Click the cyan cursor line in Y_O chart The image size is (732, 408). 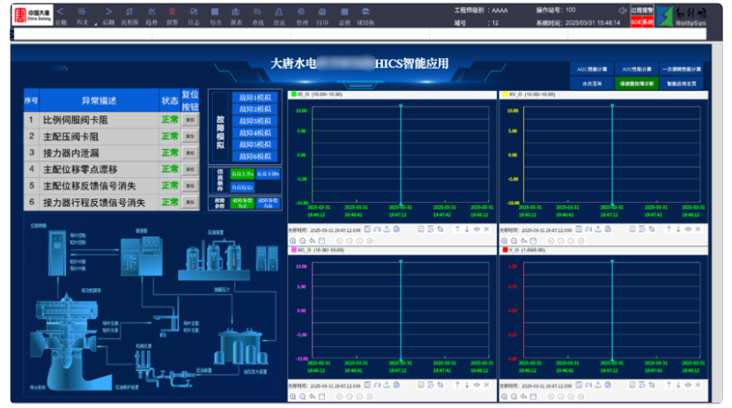tap(612, 310)
